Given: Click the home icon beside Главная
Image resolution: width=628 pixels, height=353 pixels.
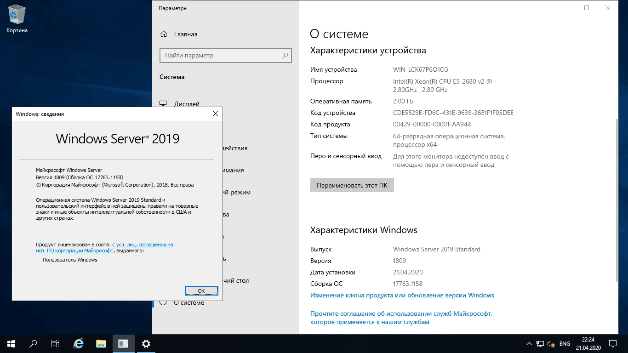Looking at the screenshot, I should coord(163,34).
